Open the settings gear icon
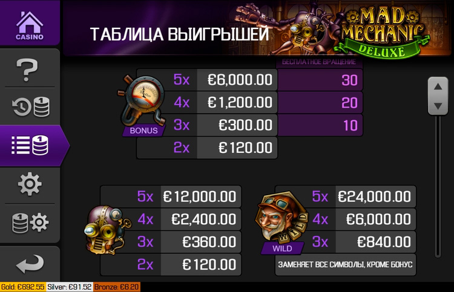This screenshot has width=454, height=292. click(30, 184)
